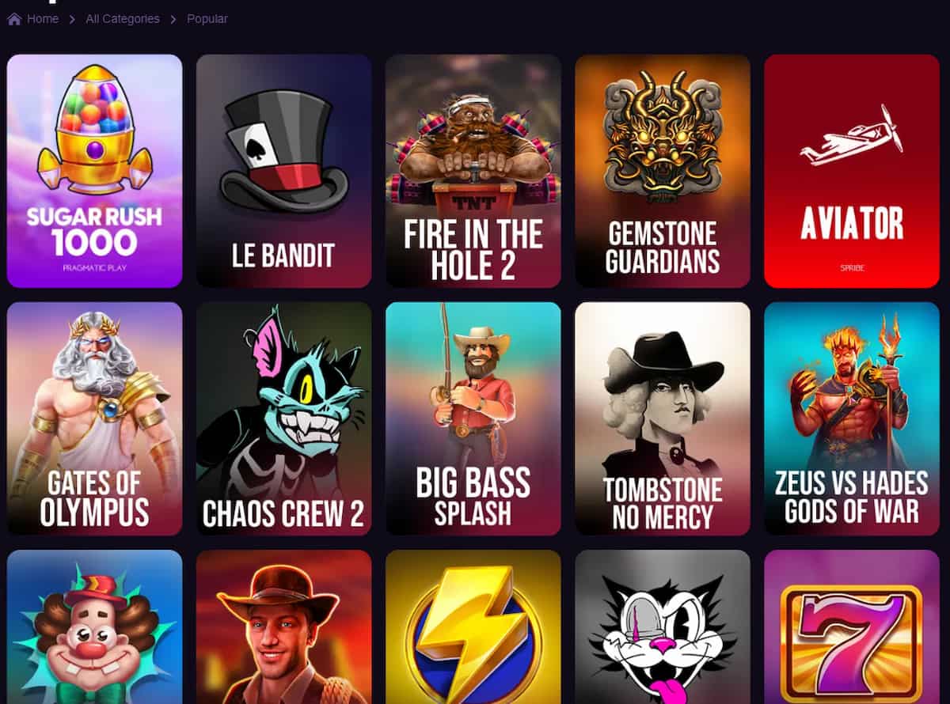Screen dimensions: 950x704
Task: Select the Popular breadcrumb item
Action: [x=207, y=19]
